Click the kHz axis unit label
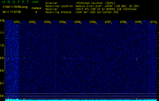This screenshot has width=159, height=101. pyautogui.click(x=2, y=20)
